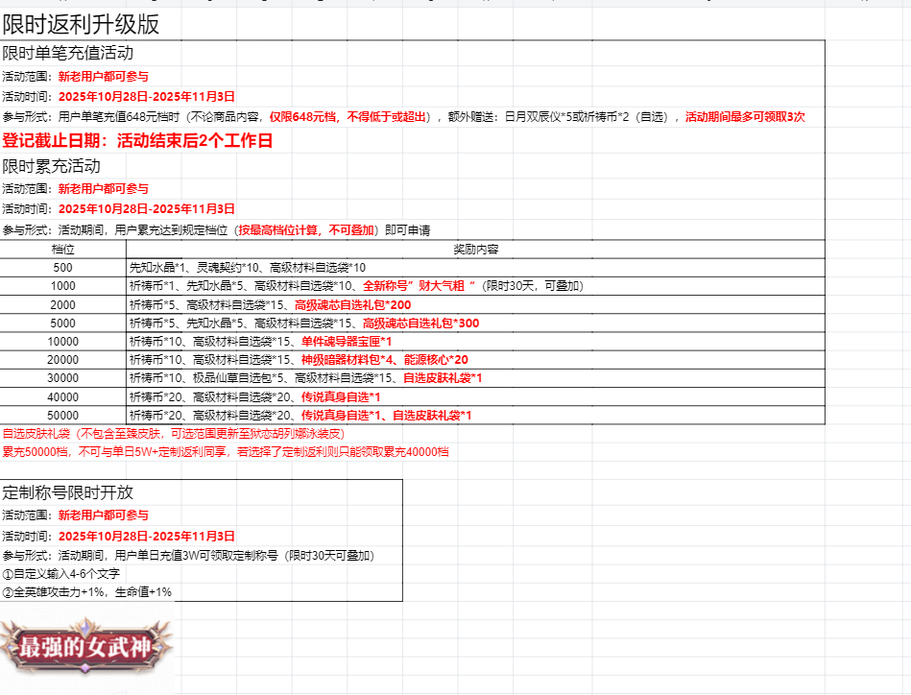
Task: Click the 10000 tier cell
Action: point(63,342)
